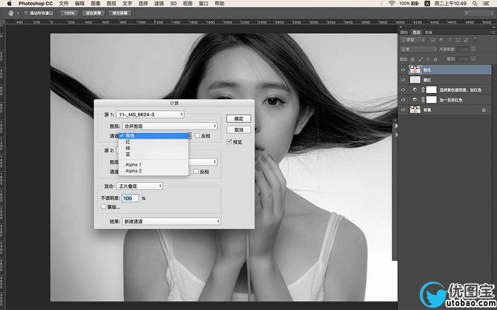The width and height of the screenshot is (497, 310).
Task: Enable the 反相 checkbox for Source 1
Action: tap(197, 136)
